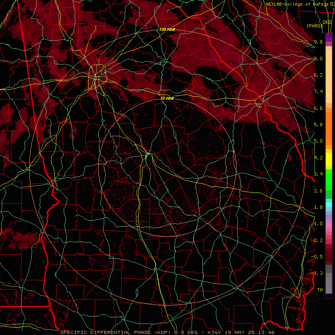The height and width of the screenshot is (335, 335).
Task: Pick the yellow segment of the color bar
Action: coord(329,159)
